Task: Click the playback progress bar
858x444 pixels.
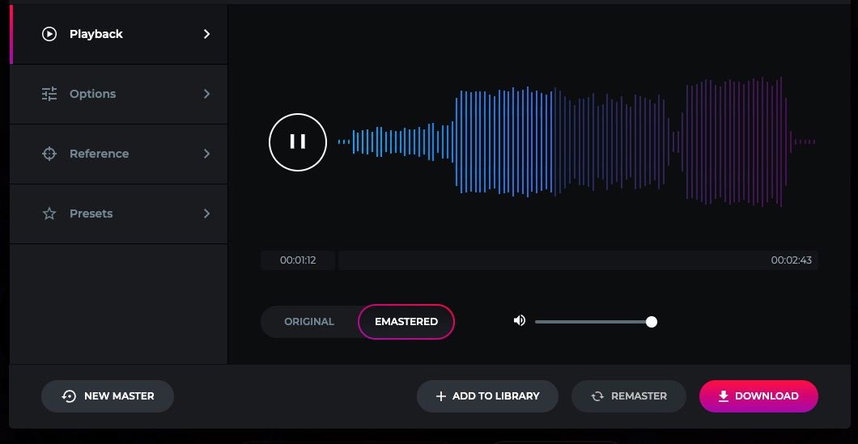Action: click(579, 260)
